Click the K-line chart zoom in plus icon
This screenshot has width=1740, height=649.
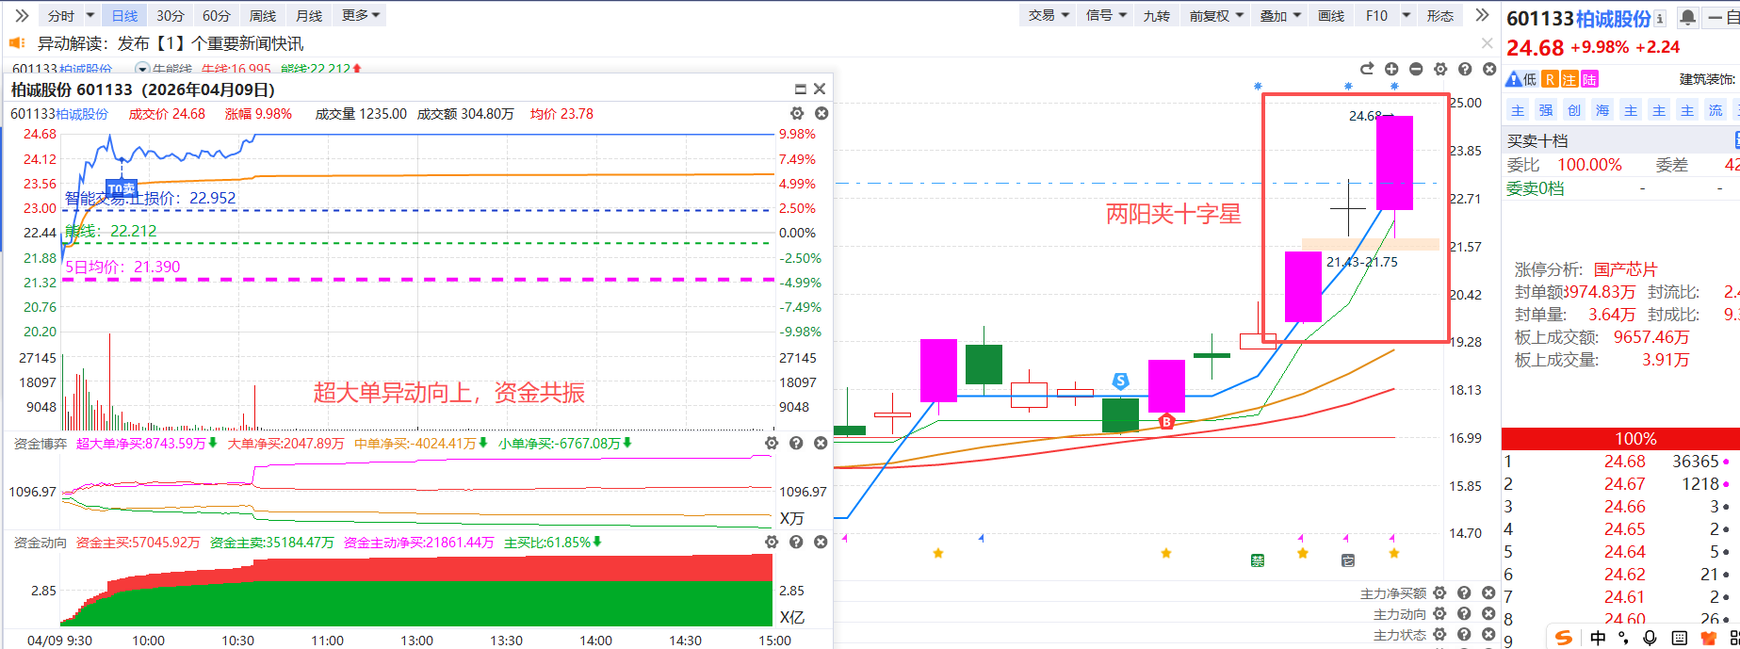[x=1391, y=69]
